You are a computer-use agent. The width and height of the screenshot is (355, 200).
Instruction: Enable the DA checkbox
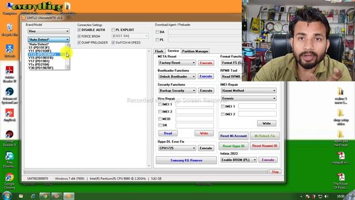[158, 32]
